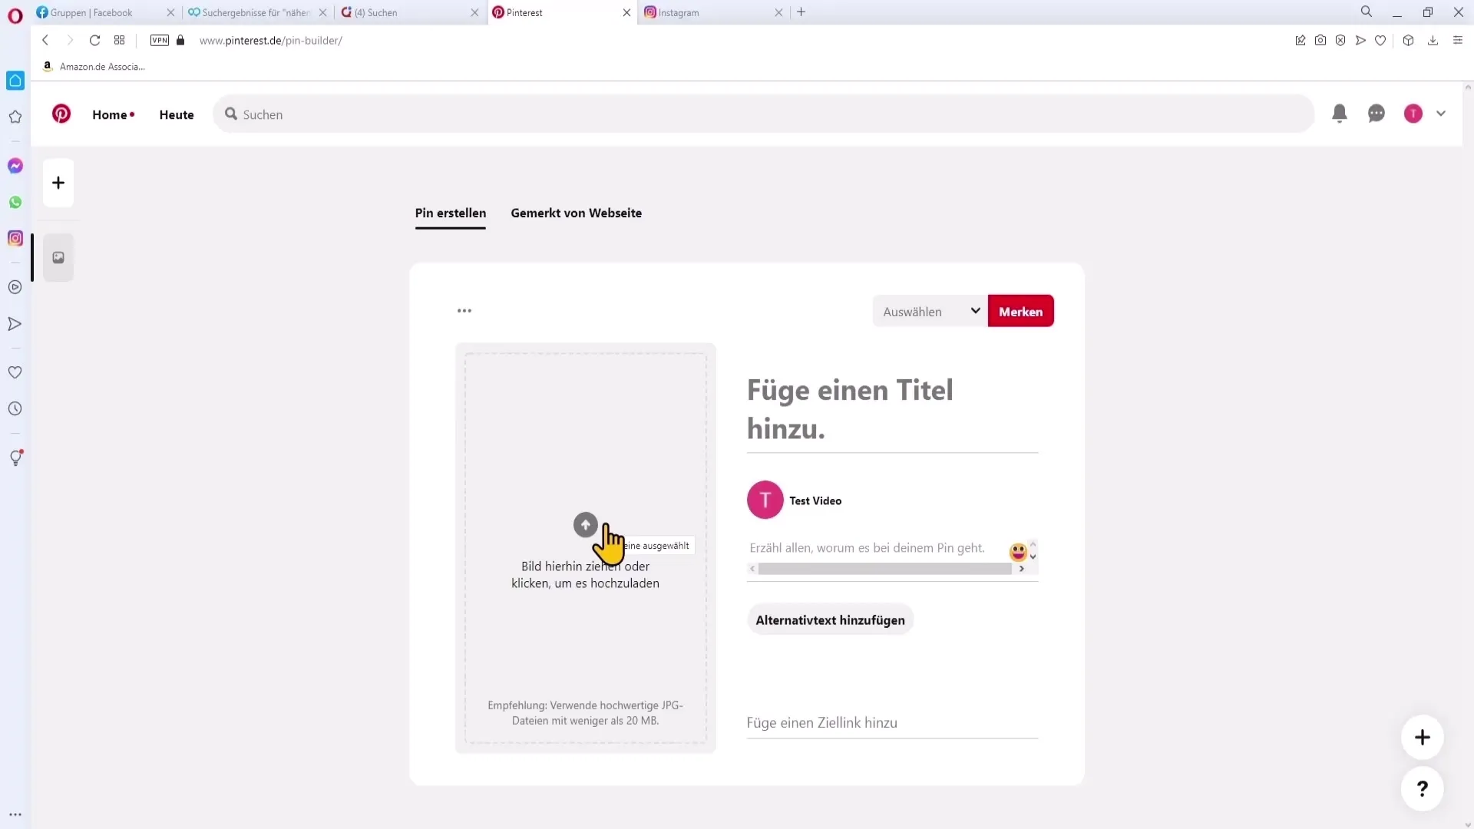
Task: Switch to Pin erstellen tab
Action: [x=451, y=213]
